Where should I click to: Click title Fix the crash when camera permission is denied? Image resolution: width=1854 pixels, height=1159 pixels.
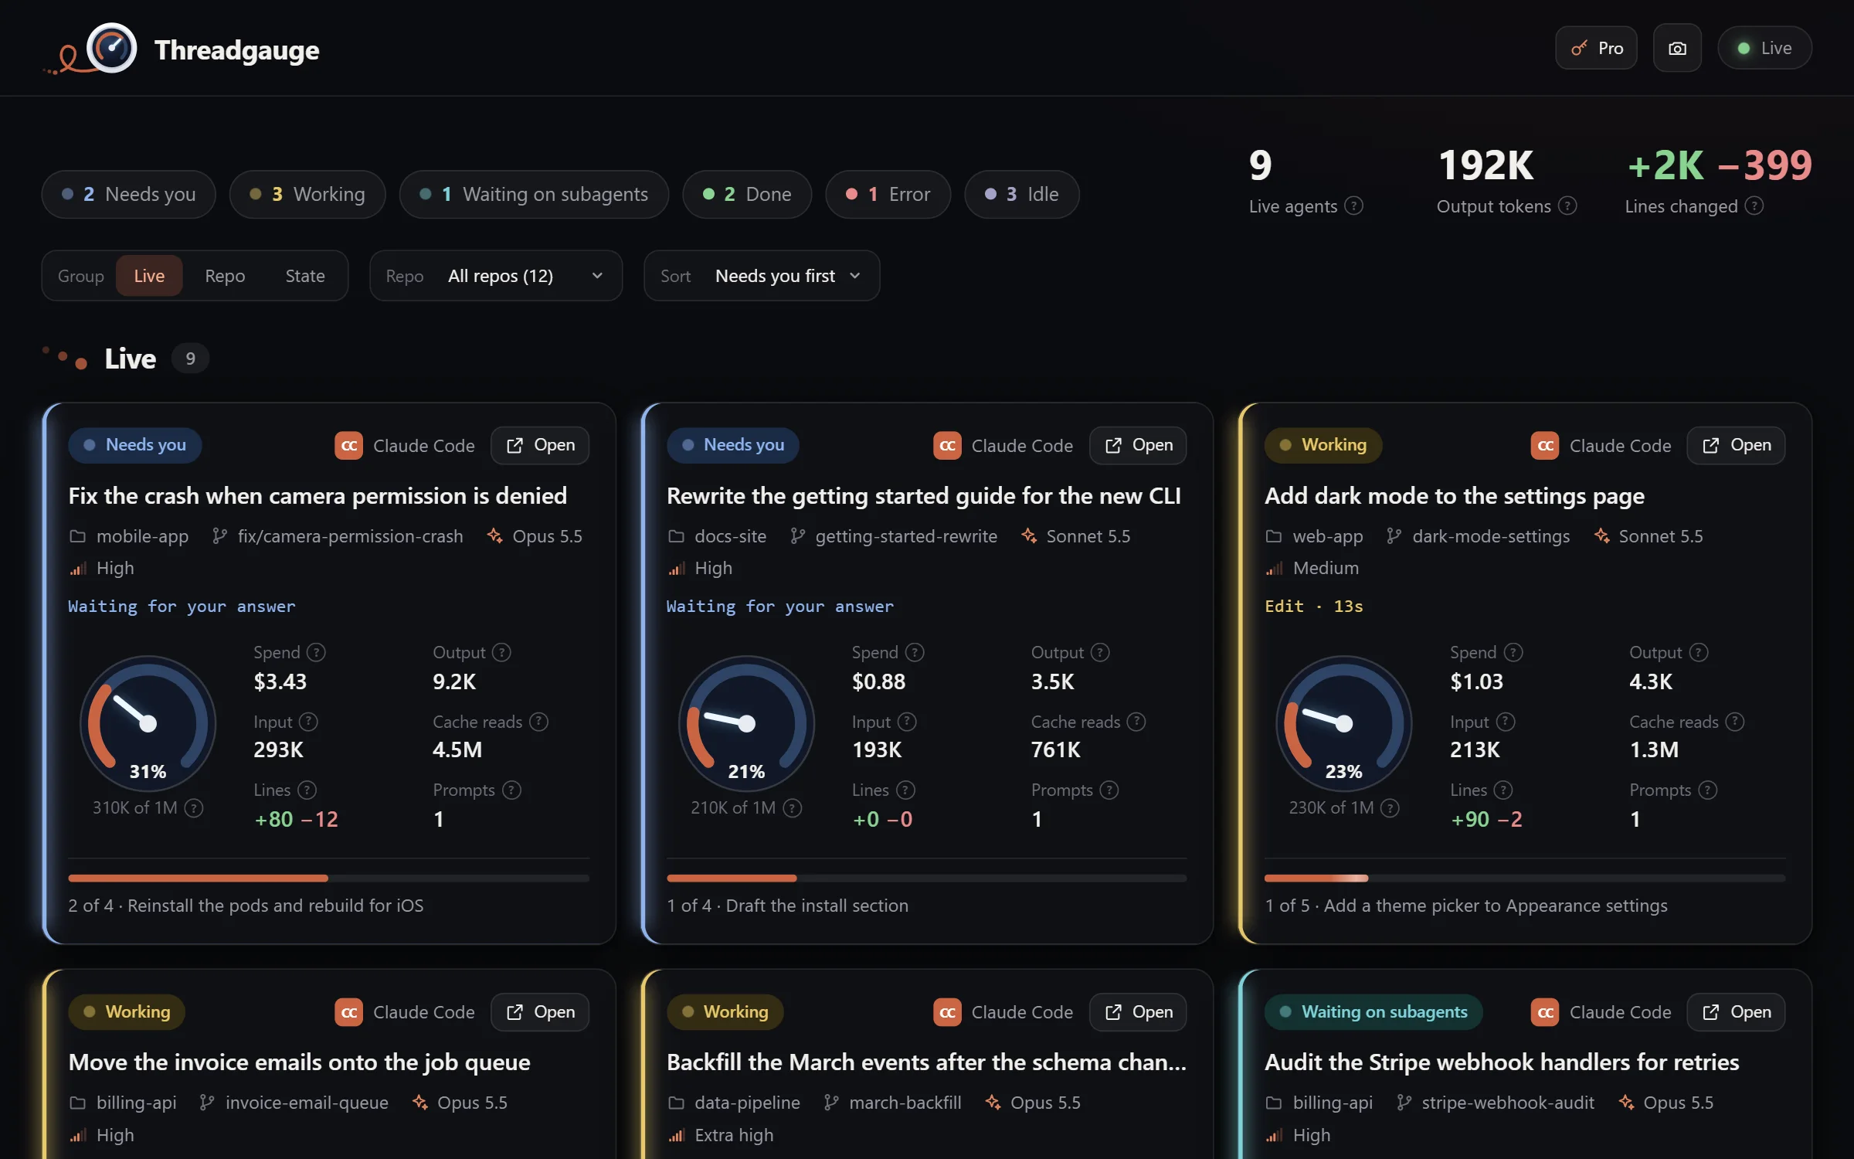(x=317, y=496)
